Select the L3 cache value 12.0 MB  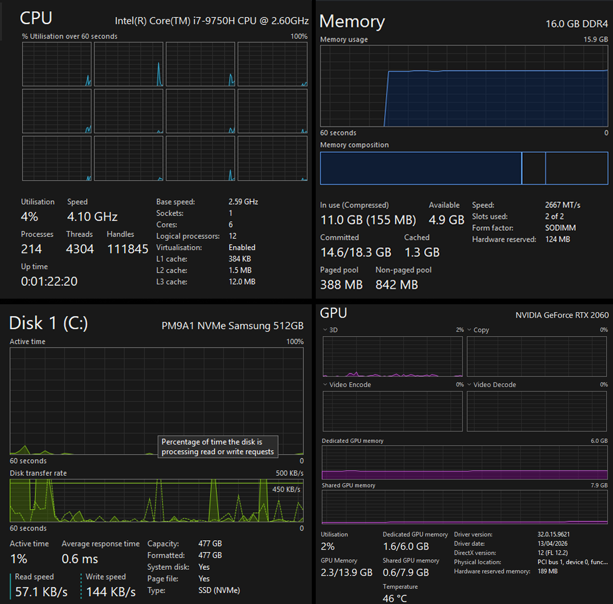(242, 281)
